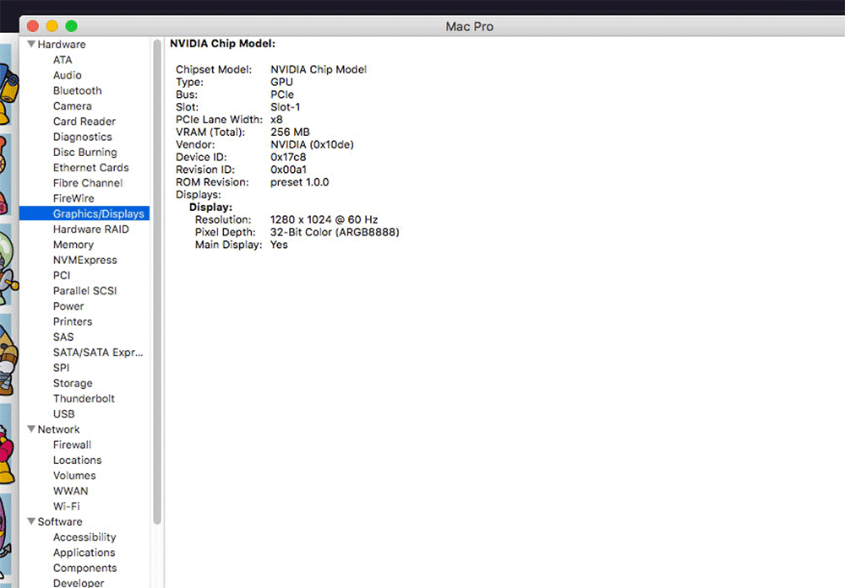Select Power in the sidebar
Screen dimensions: 845x588
click(68, 306)
